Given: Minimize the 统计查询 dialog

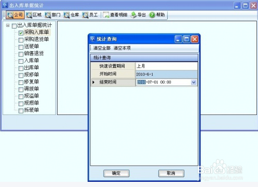Looking at the screenshot, I should (178, 39).
